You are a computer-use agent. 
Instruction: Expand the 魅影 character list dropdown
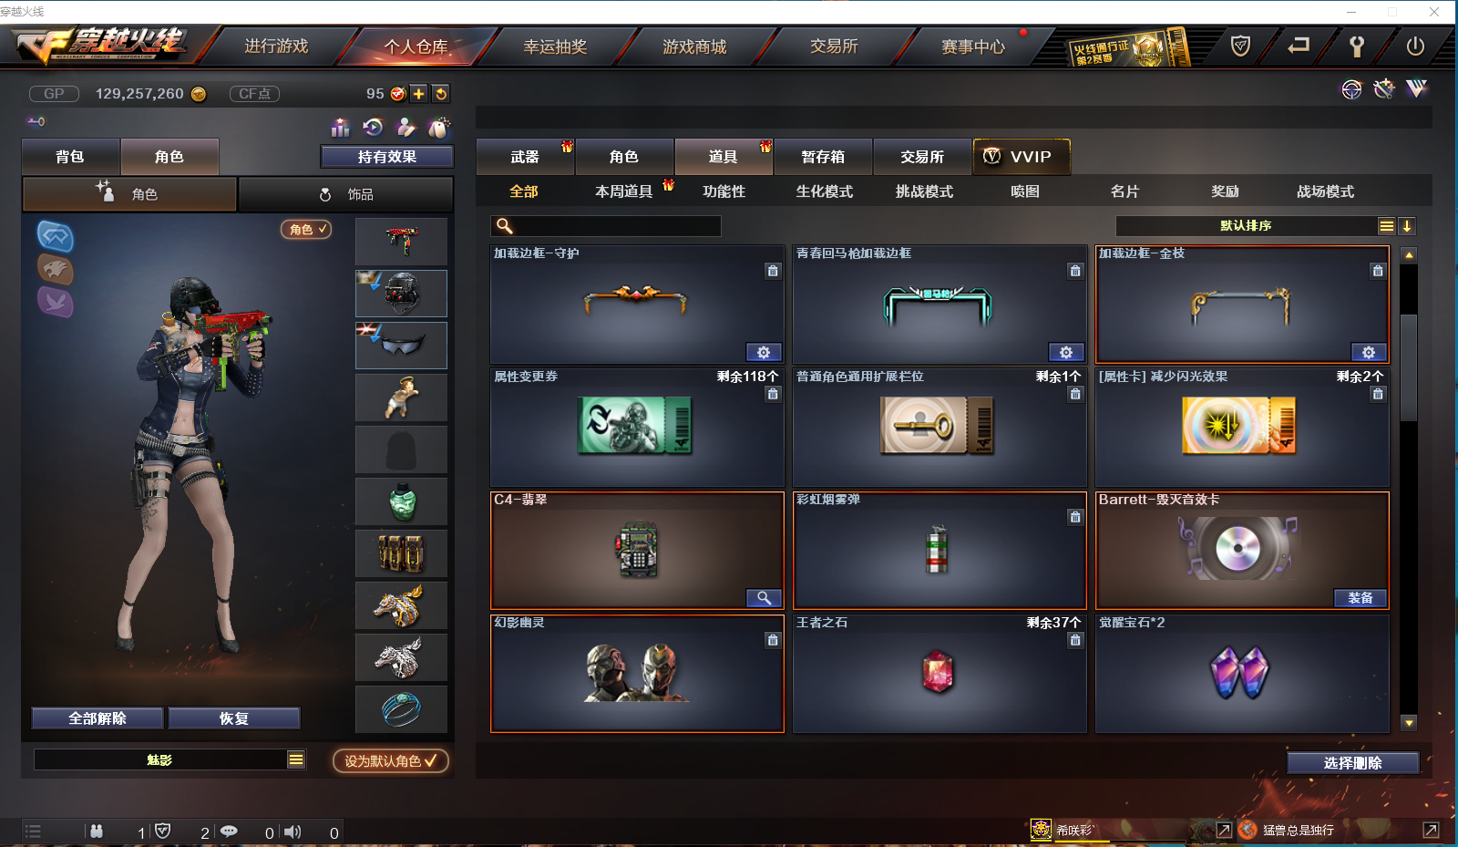pos(296,759)
